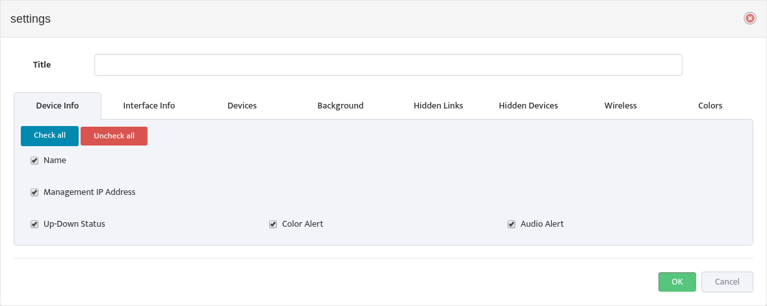767x306 pixels.
Task: Disable the Up-Down Status checkbox
Action: (x=34, y=224)
